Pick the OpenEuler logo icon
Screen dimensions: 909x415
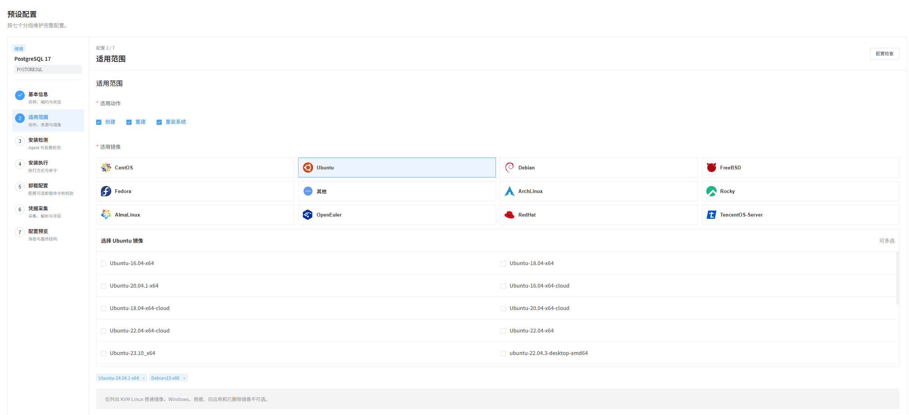click(x=308, y=215)
